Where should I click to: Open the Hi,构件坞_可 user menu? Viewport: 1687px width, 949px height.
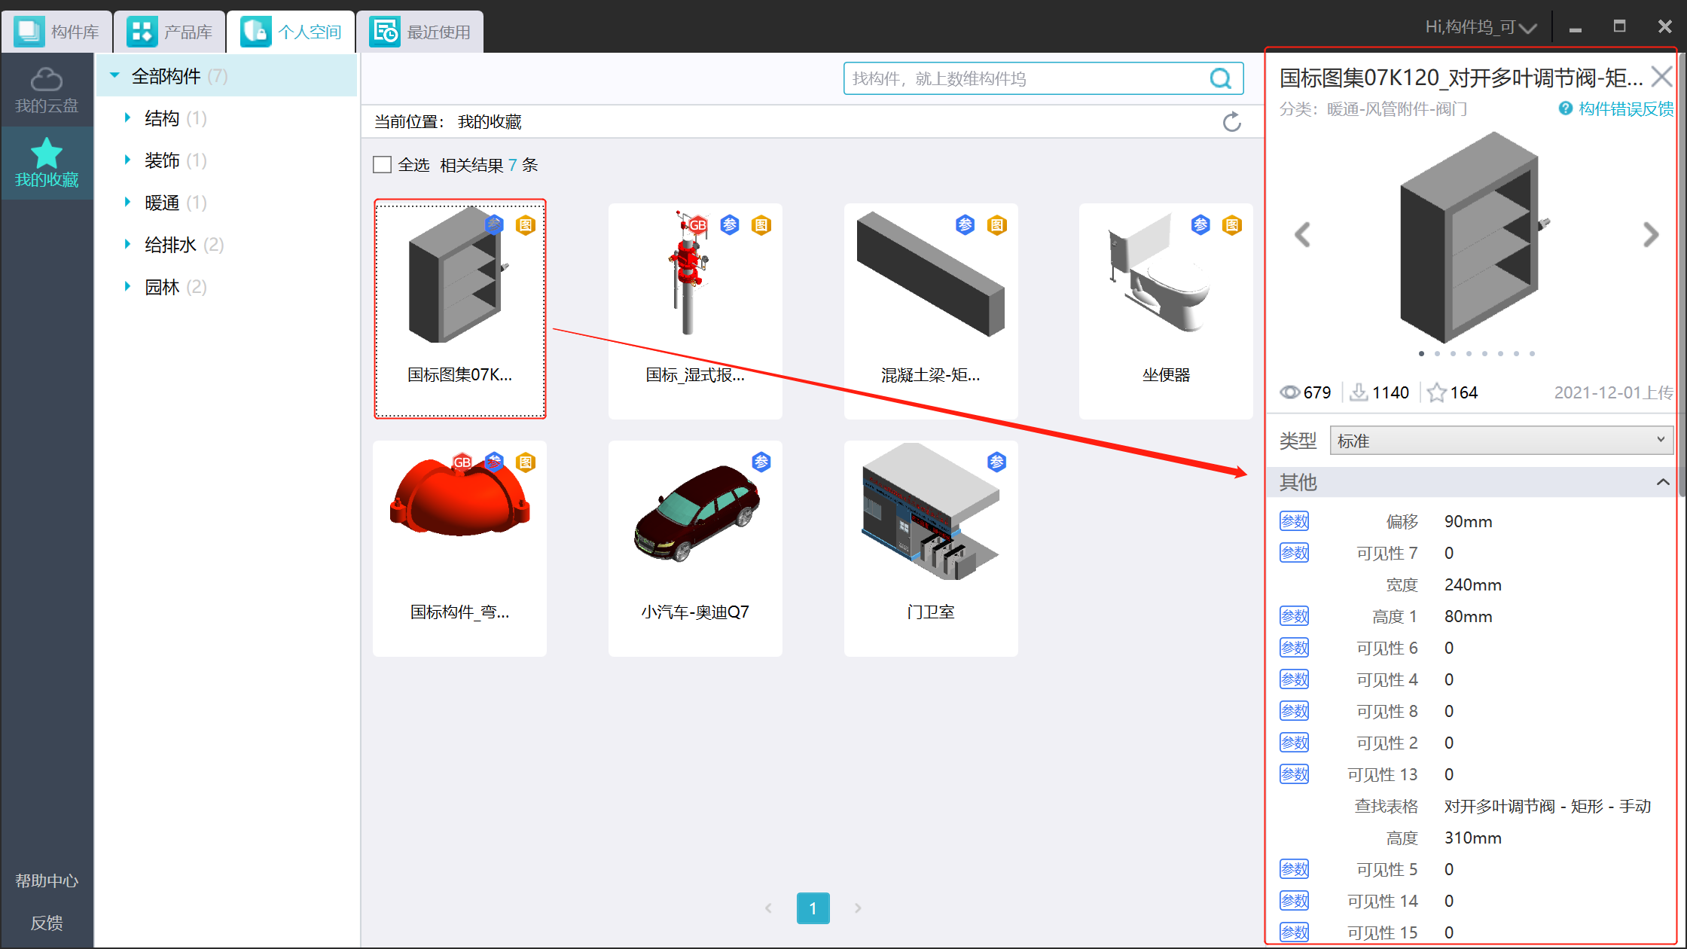point(1481,28)
